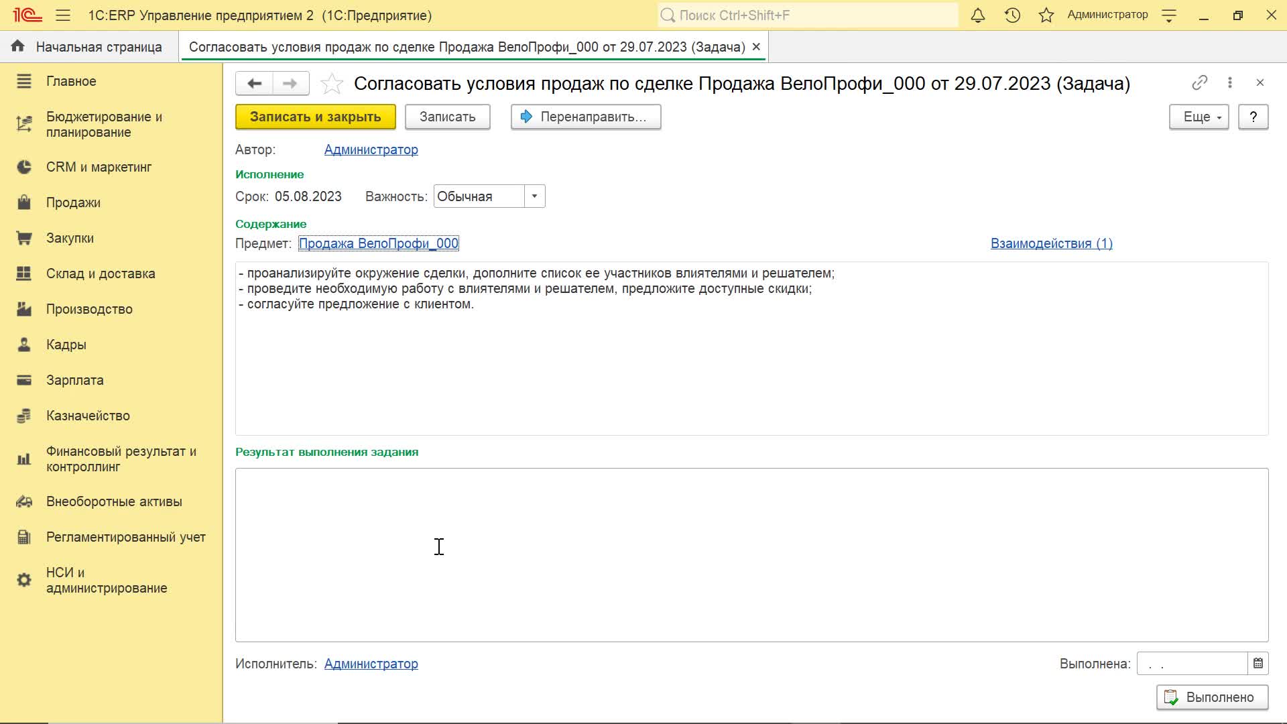Open service settings lines icon beside Администратор
The image size is (1287, 724).
[x=1169, y=15]
